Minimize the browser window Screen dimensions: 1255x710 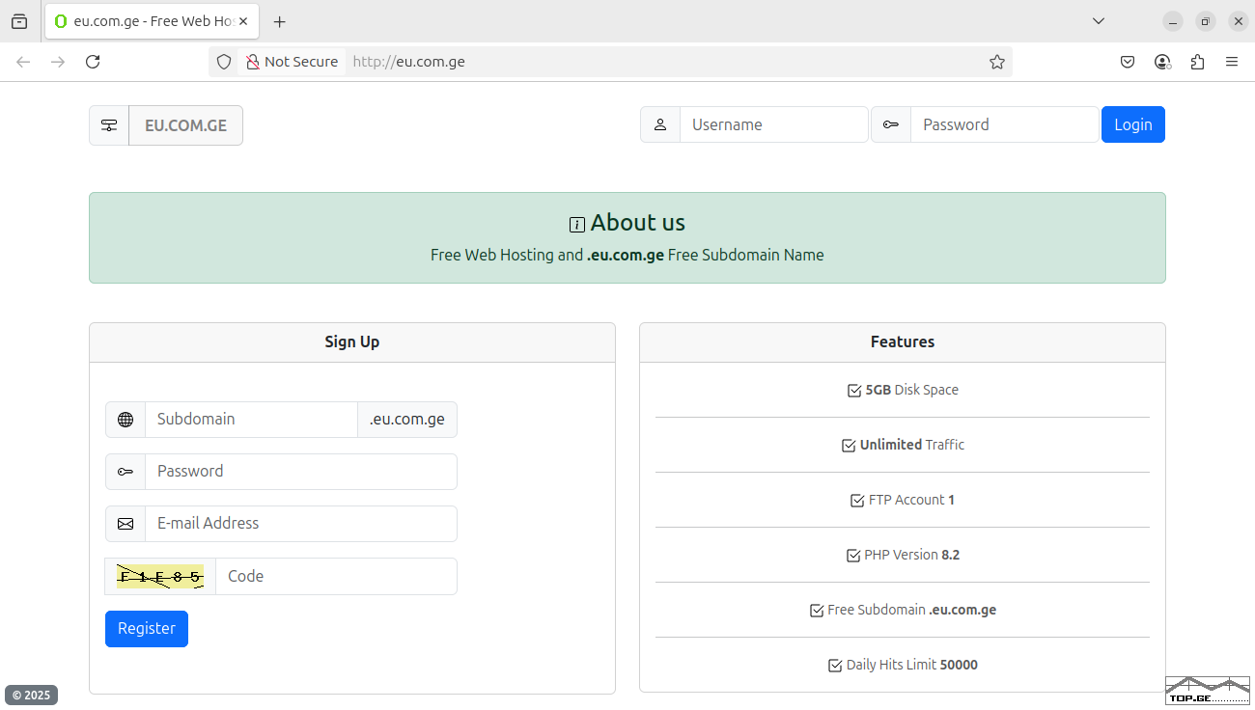coord(1173,21)
